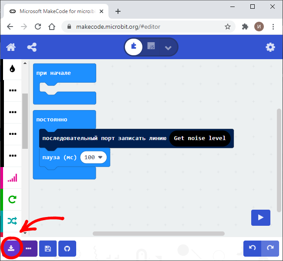Screen dimensions: 283x261
Task: Open the pause value 100 dropdown
Action: (93, 157)
